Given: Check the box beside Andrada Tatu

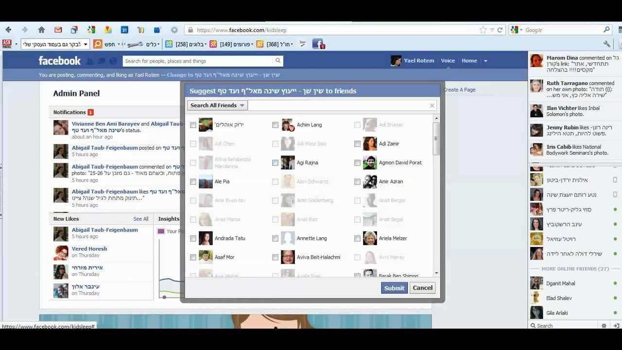Looking at the screenshot, I should 193,239.
